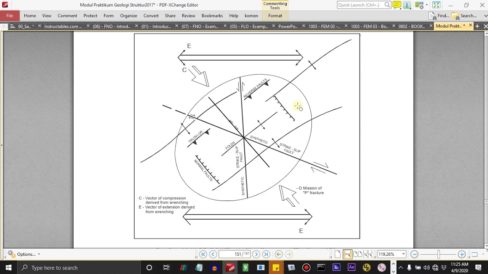488x274 pixels.
Task: Click zoom out minus button
Action: [414, 254]
